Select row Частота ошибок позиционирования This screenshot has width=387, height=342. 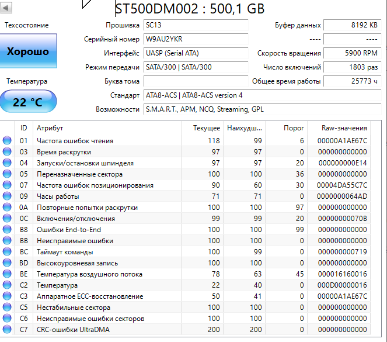point(186,185)
